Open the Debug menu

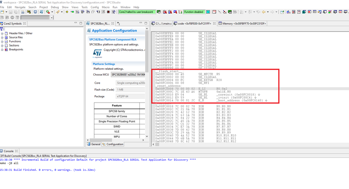point(55,7)
